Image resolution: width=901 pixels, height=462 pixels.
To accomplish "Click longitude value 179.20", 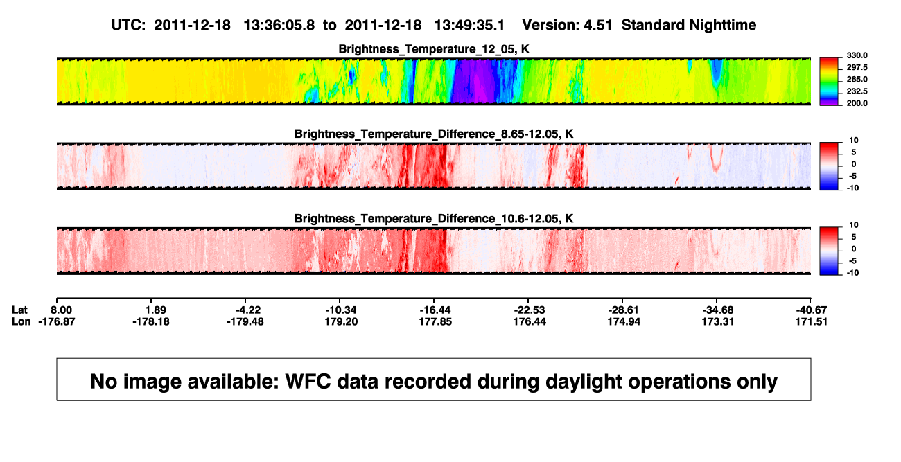I will pos(343,321).
